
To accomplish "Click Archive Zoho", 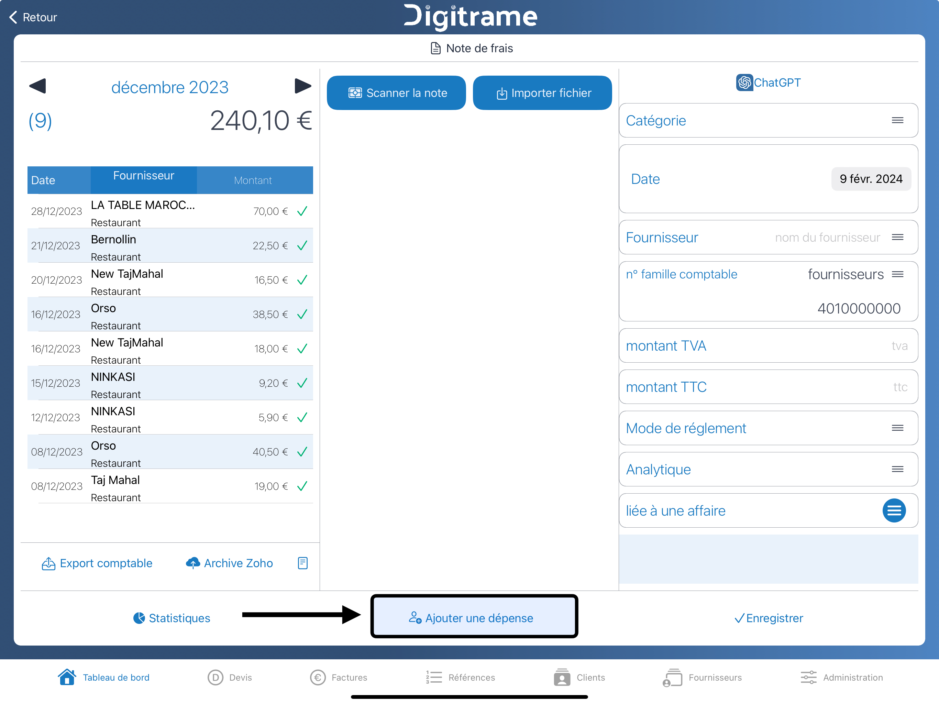I will tap(229, 563).
